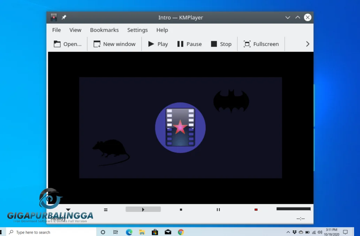Open the taskbar clock and date
This screenshot has height=236, width=360.
point(331,232)
